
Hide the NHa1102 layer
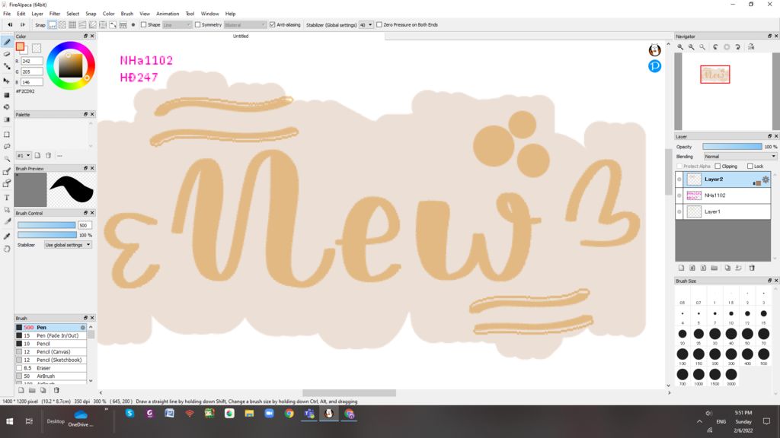[x=679, y=195]
